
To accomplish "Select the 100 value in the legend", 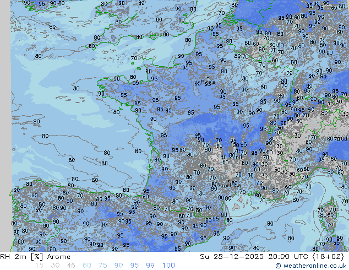I will (168, 266).
